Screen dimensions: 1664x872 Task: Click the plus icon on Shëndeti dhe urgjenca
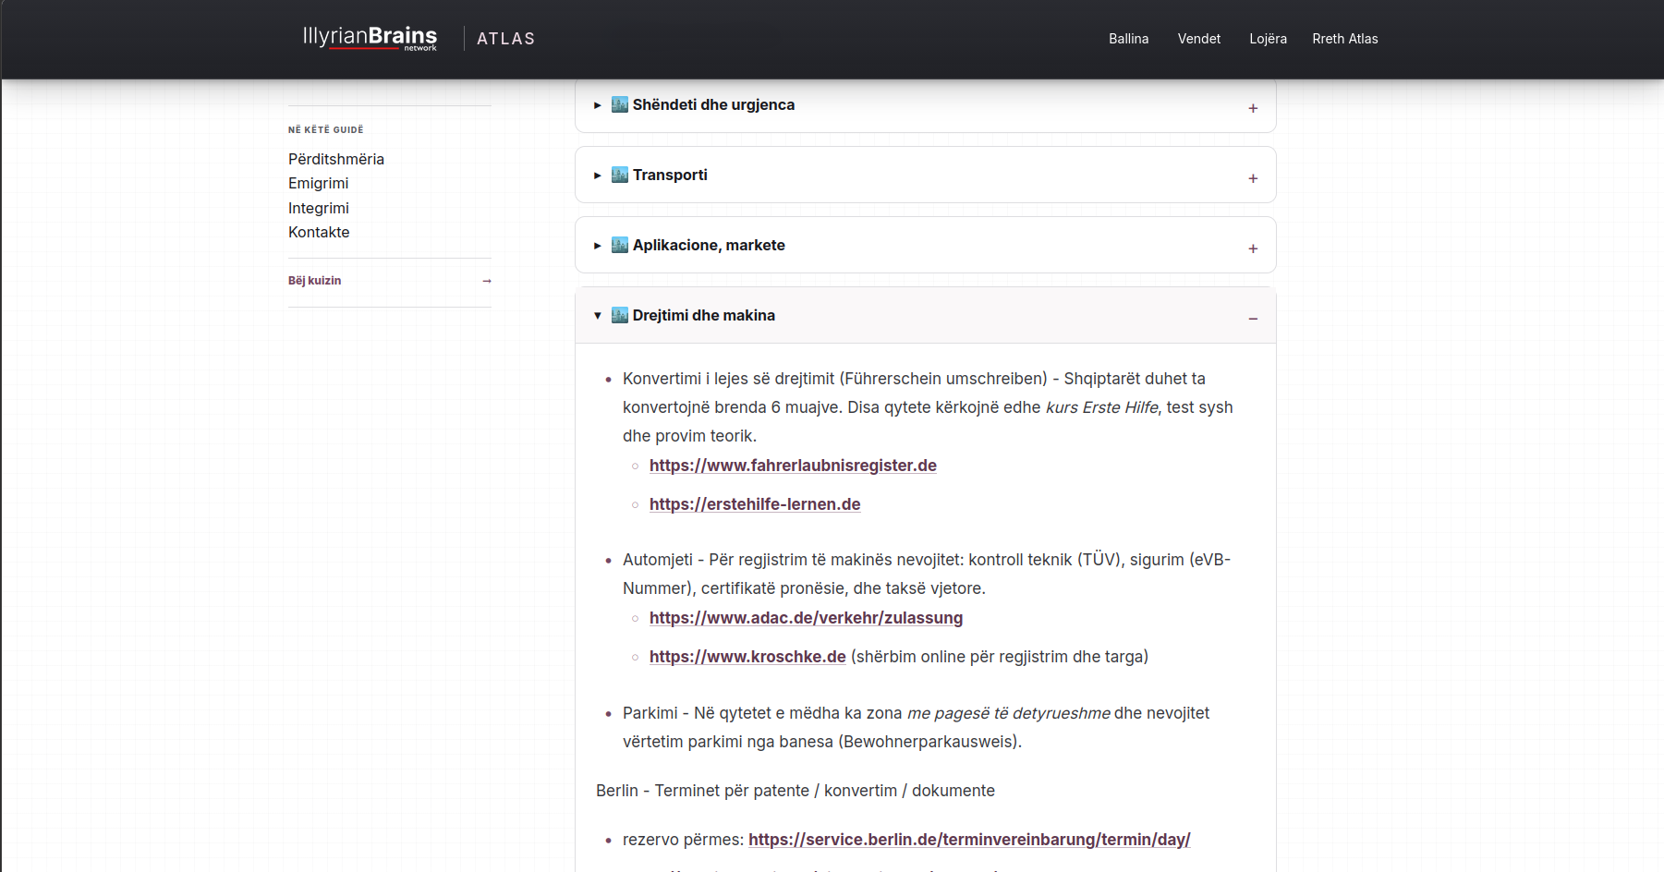[x=1253, y=108]
